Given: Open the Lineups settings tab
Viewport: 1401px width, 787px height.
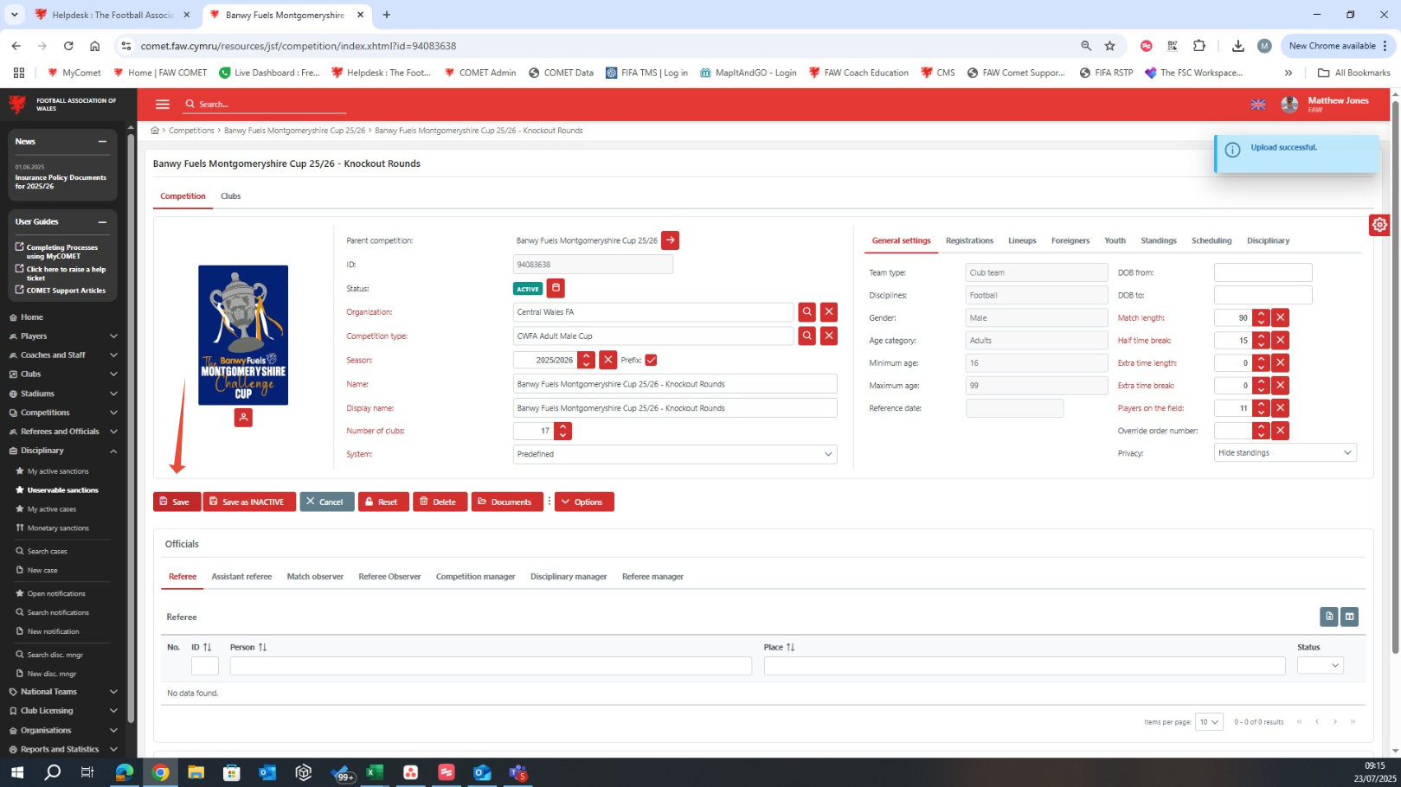Looking at the screenshot, I should (x=1022, y=240).
